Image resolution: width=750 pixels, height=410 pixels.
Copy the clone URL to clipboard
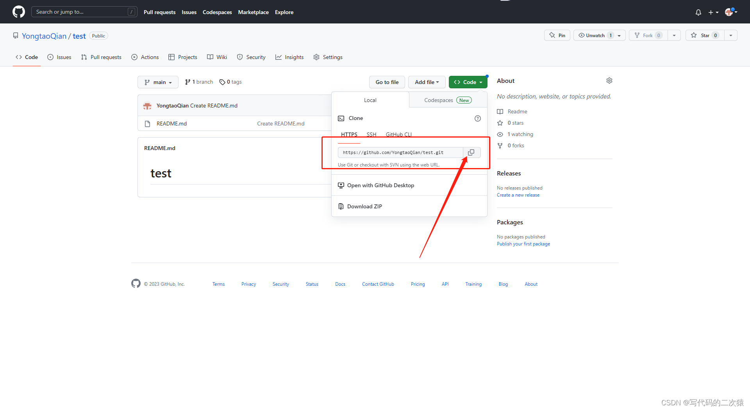[x=471, y=152]
